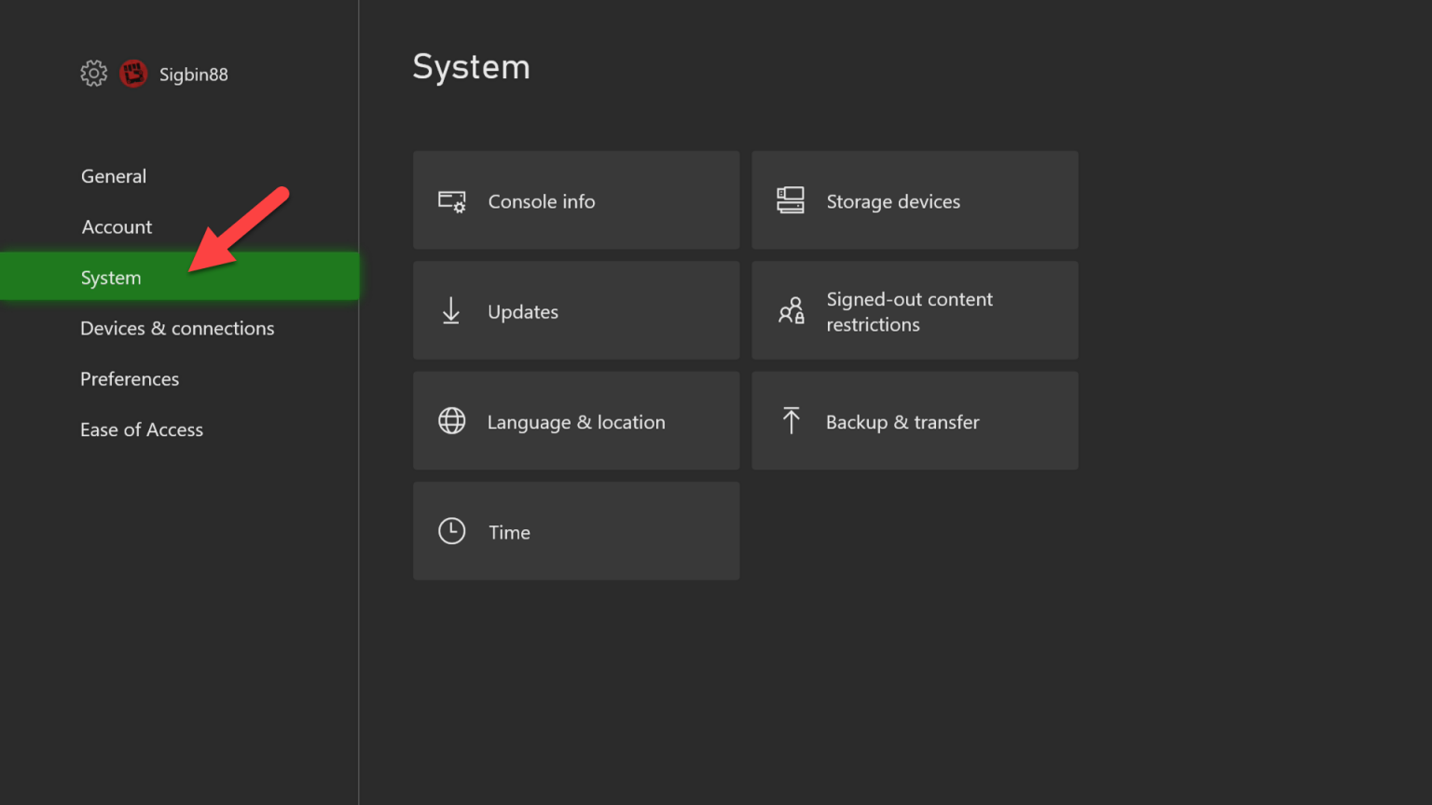1432x805 pixels.
Task: Select the highlighted System sidebar item
Action: pos(111,277)
